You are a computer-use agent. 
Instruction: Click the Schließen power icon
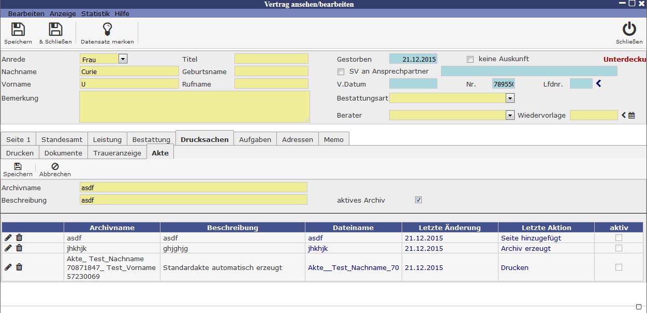click(x=629, y=30)
